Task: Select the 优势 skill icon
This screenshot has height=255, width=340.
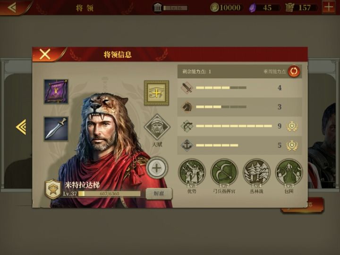Action: coord(192,172)
